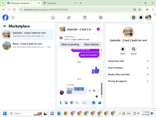The height and width of the screenshot is (117, 156).
Task: Open Chrome three-dot menu
Action: 153,10
